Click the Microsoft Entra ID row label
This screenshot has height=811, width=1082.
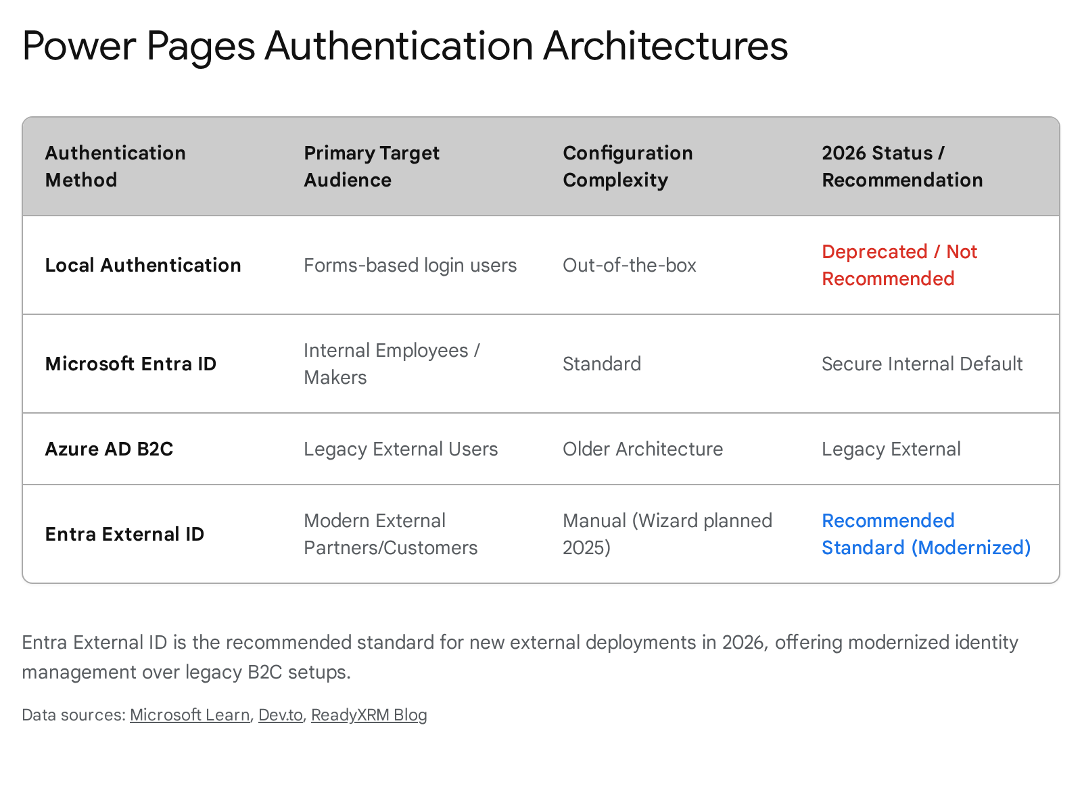click(x=131, y=364)
